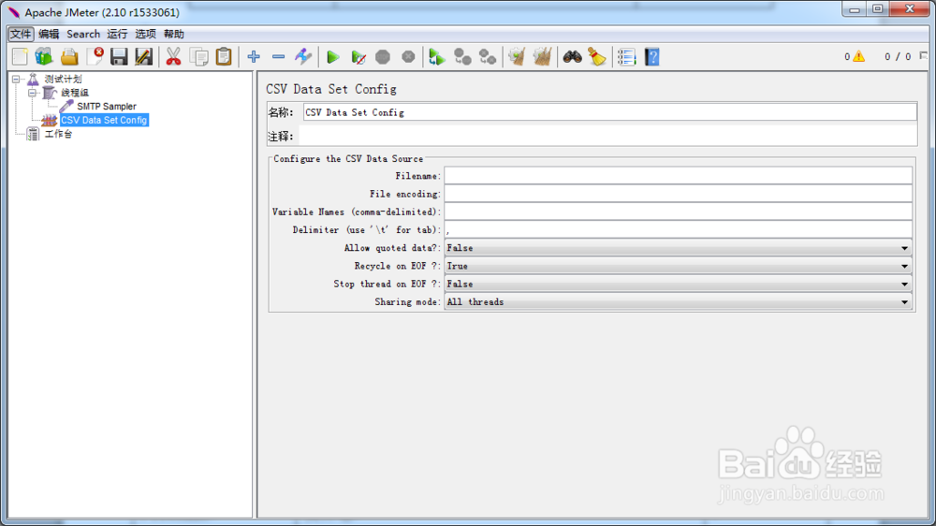The height and width of the screenshot is (526, 936).
Task: Click the Save As icon
Action: pyautogui.click(x=144, y=57)
